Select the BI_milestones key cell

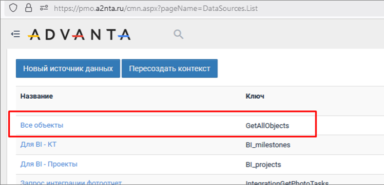point(268,145)
